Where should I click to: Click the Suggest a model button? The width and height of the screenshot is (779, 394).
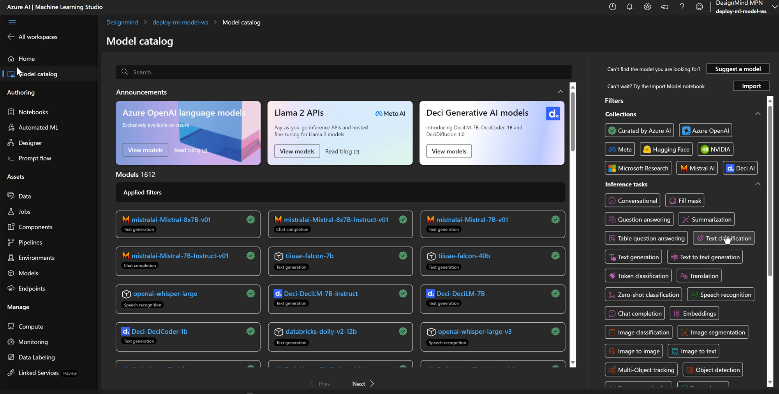pos(738,69)
